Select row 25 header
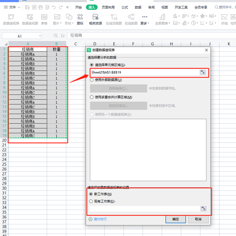This screenshot has width=236, height=236. pos(4,164)
